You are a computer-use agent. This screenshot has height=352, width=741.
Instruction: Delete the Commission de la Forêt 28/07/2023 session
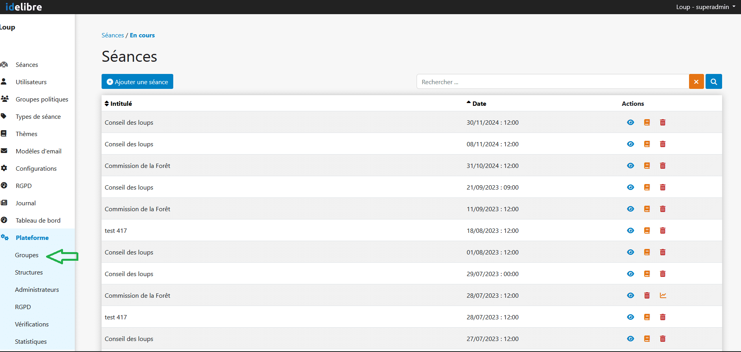pos(647,295)
